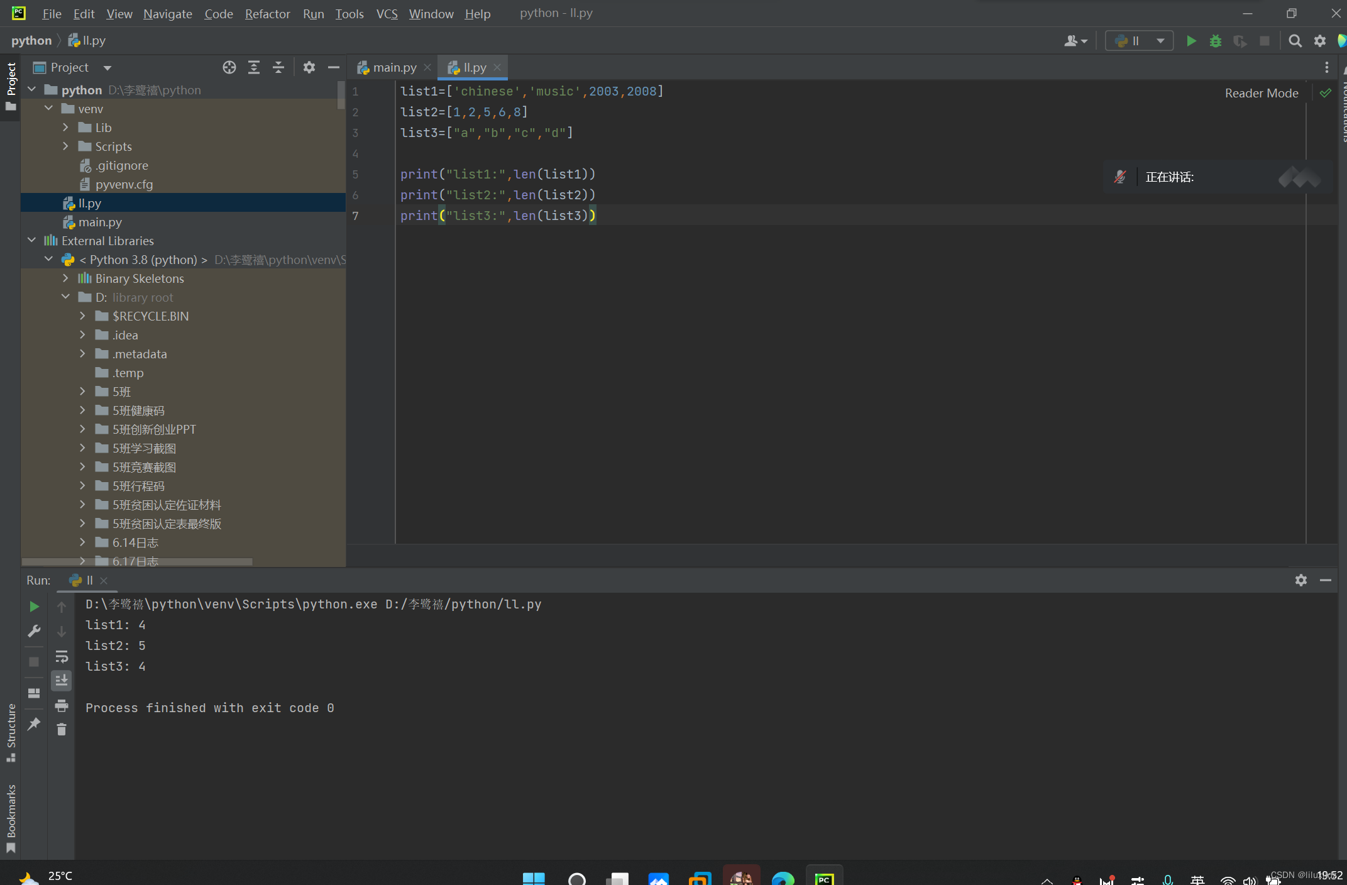Screen dimensions: 1347x885
Task: Click the Project tree horizontal scrollbar
Action: 138,562
